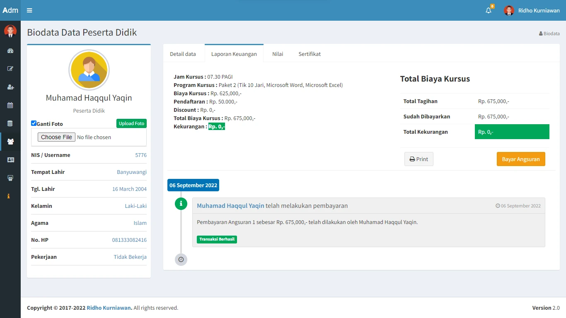Switch to the Nilai tab
Screen dimensions: 566x318
click(x=278, y=54)
